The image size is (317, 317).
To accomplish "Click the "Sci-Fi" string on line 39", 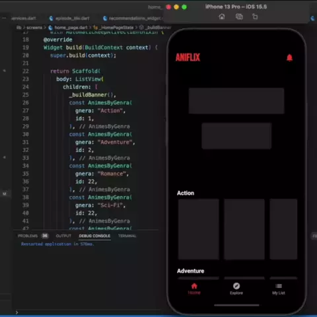I will coord(110,205).
